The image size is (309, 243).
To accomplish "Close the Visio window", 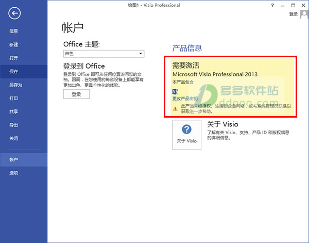I will pos(303,5).
